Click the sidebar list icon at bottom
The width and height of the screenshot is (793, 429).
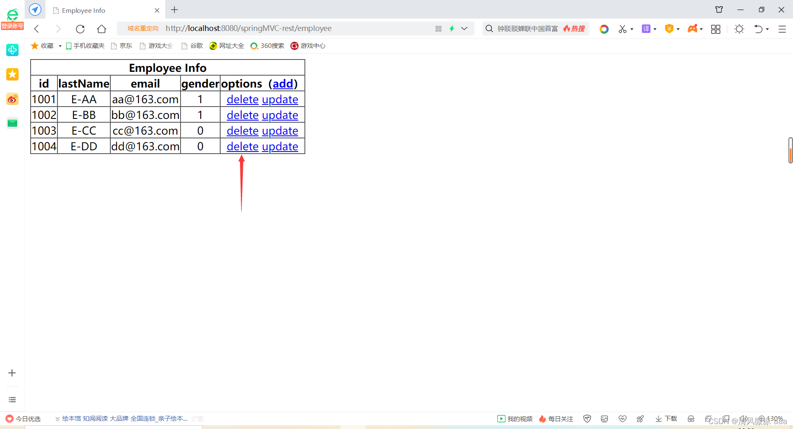pyautogui.click(x=12, y=400)
